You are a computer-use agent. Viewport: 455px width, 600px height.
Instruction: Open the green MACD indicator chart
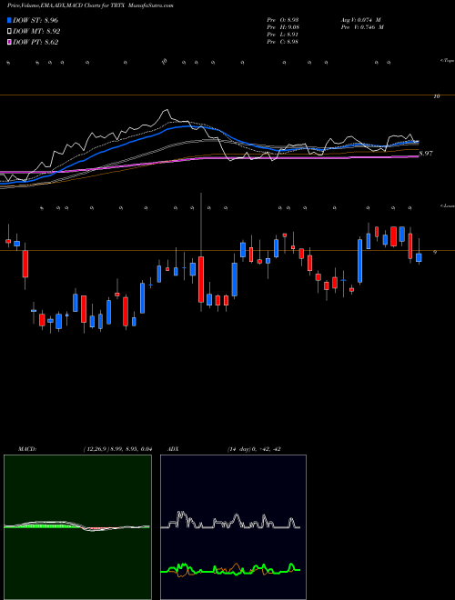(77, 527)
